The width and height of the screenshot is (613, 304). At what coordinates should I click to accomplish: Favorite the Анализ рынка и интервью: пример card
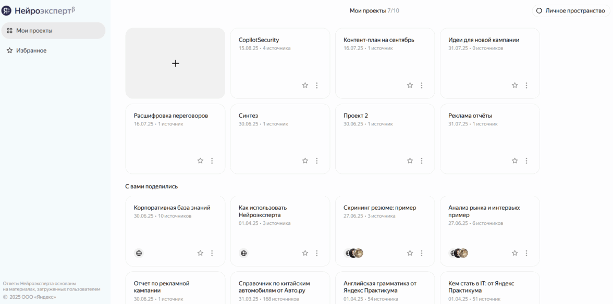tap(514, 253)
